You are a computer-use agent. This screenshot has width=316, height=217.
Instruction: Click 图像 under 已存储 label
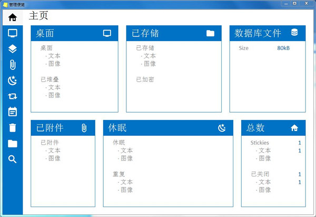pyautogui.click(x=150, y=64)
